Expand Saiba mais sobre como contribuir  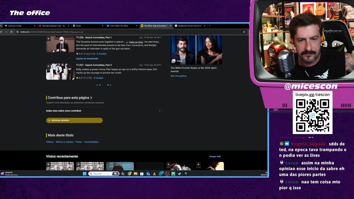tap(103, 111)
